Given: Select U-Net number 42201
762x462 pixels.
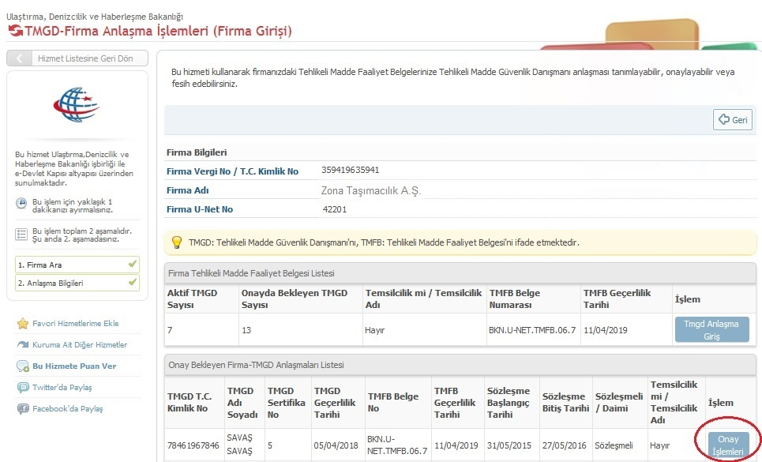Looking at the screenshot, I should 334,209.
